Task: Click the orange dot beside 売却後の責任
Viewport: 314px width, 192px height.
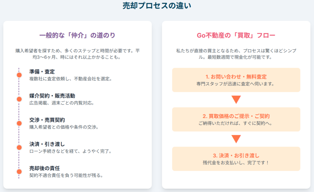Action: tap(19, 171)
